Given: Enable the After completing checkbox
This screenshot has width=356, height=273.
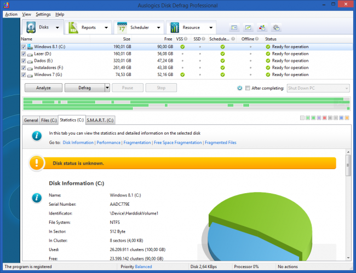Looking at the screenshot, I should (x=248, y=88).
